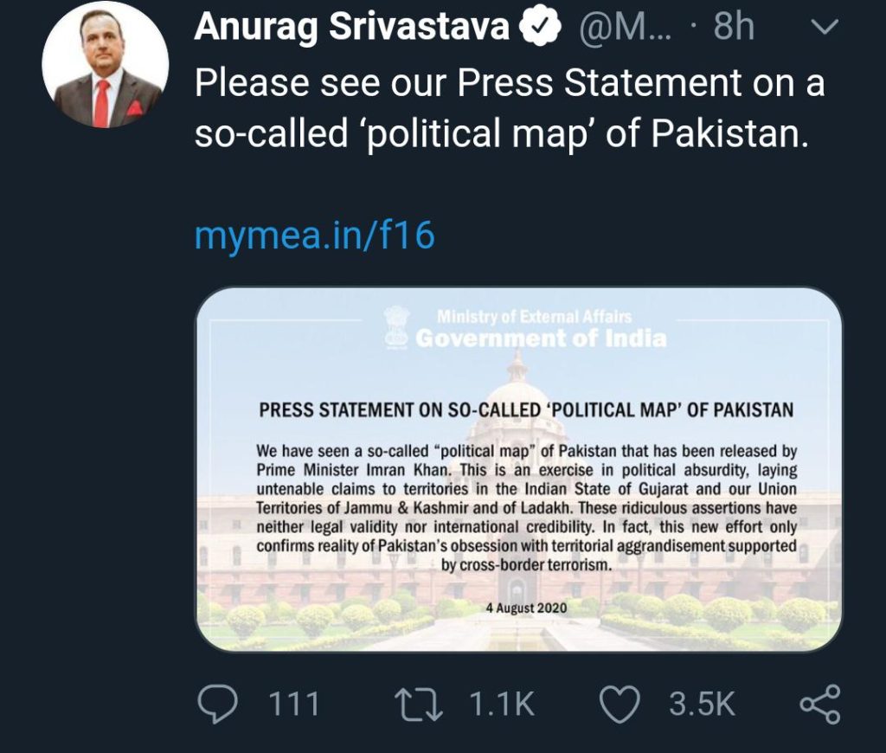886x753 pixels.
Task: Click the 3.5K likes count
Action: tap(702, 705)
